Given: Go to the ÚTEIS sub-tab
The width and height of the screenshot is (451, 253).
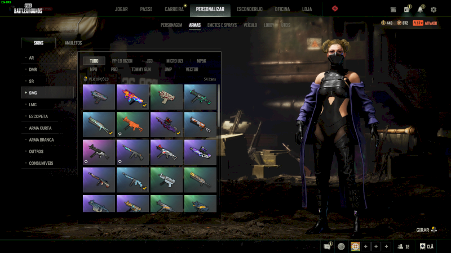Looking at the screenshot, I should coord(286,25).
